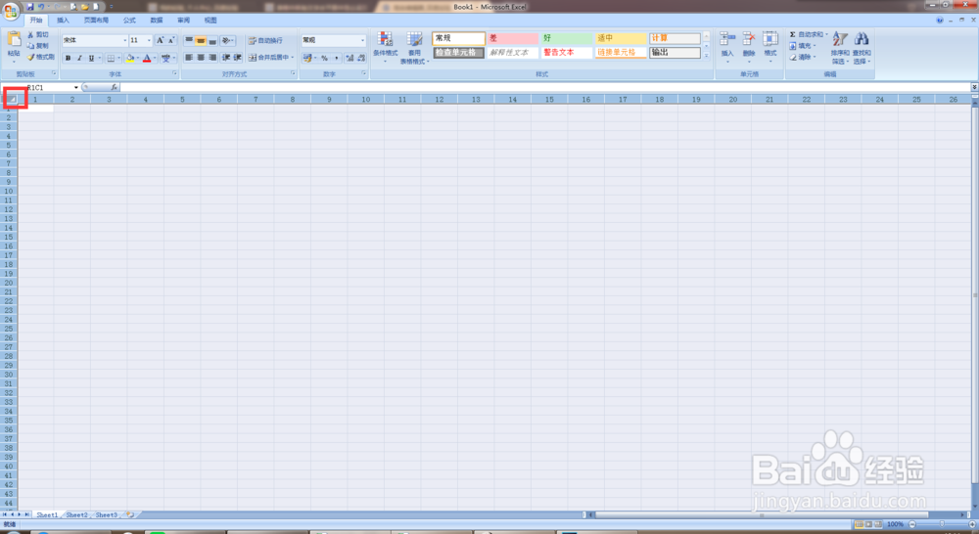
Task: Decrease decimal places
Action: [x=361, y=58]
